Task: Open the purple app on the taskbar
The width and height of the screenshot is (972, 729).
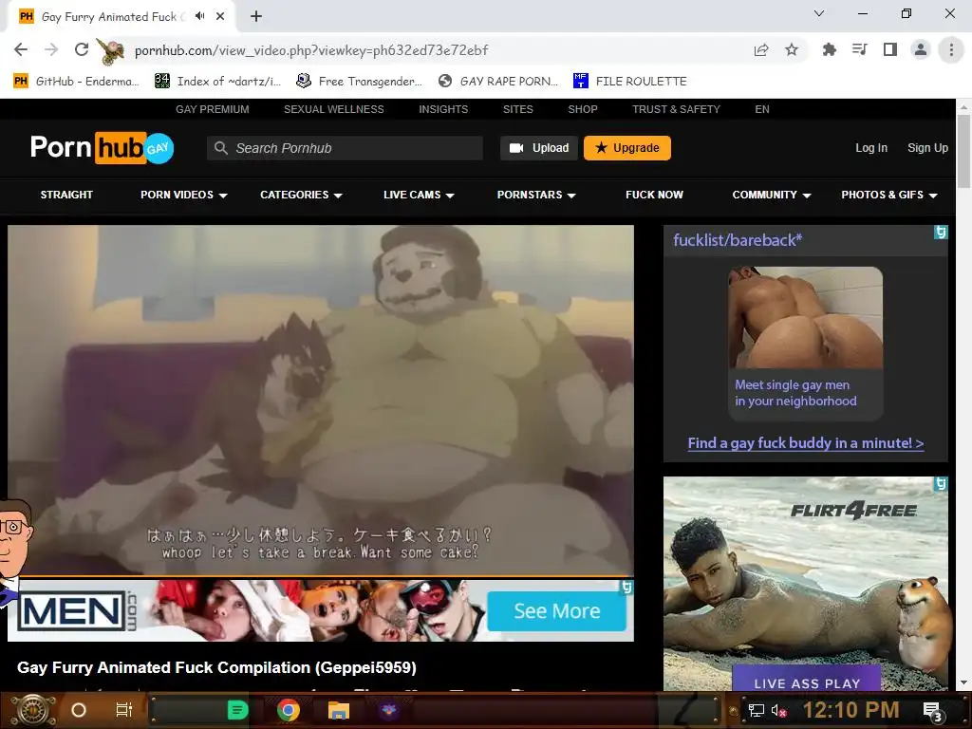Action: [388, 710]
